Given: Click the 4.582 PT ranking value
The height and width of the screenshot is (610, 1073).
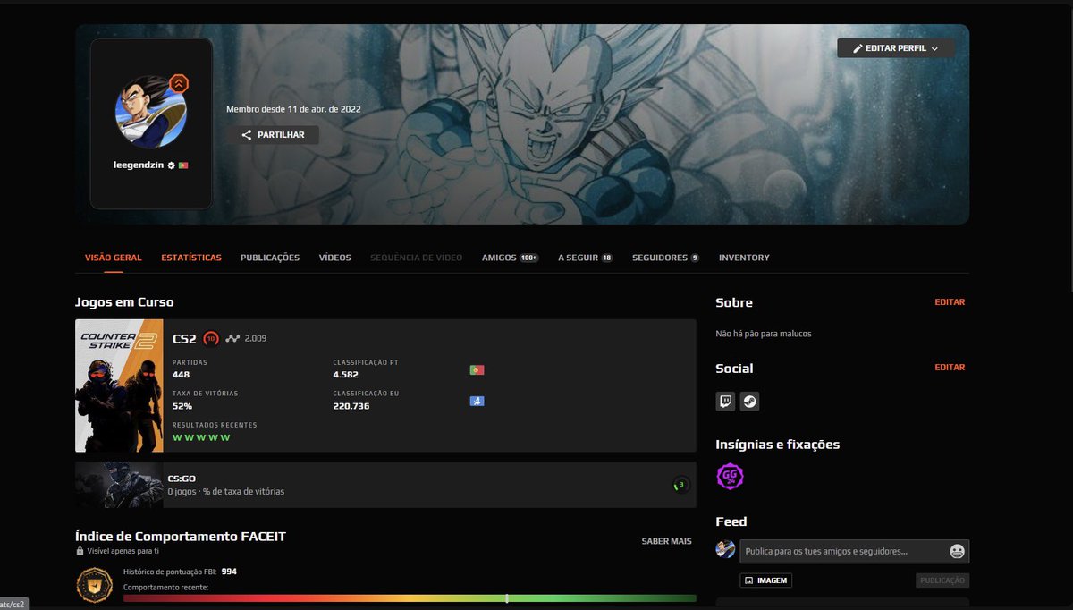Looking at the screenshot, I should pos(346,375).
